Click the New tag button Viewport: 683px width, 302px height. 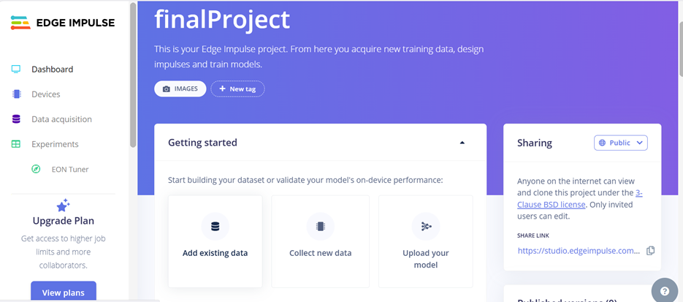pos(237,88)
